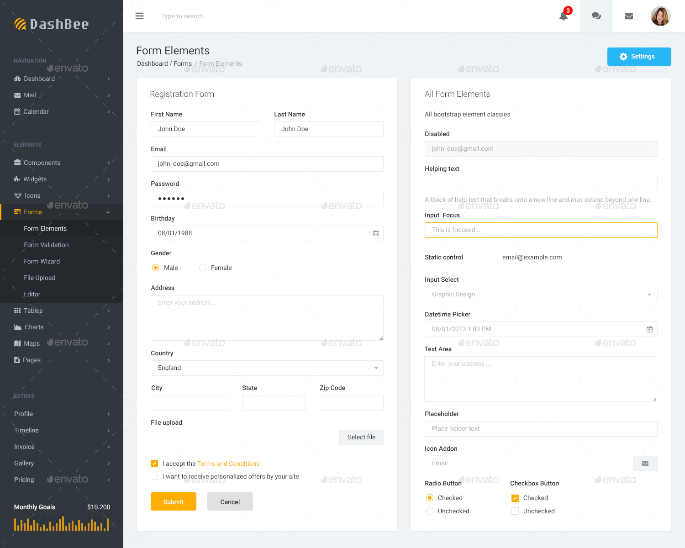Select the Unchecked radio button example
The width and height of the screenshot is (685, 548).
point(429,511)
